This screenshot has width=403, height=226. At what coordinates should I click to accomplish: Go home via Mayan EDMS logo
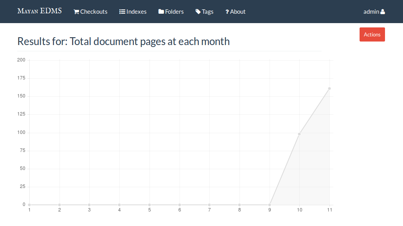point(40,11)
